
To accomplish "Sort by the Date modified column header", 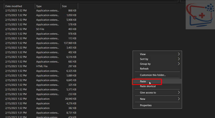I will click(14, 6).
